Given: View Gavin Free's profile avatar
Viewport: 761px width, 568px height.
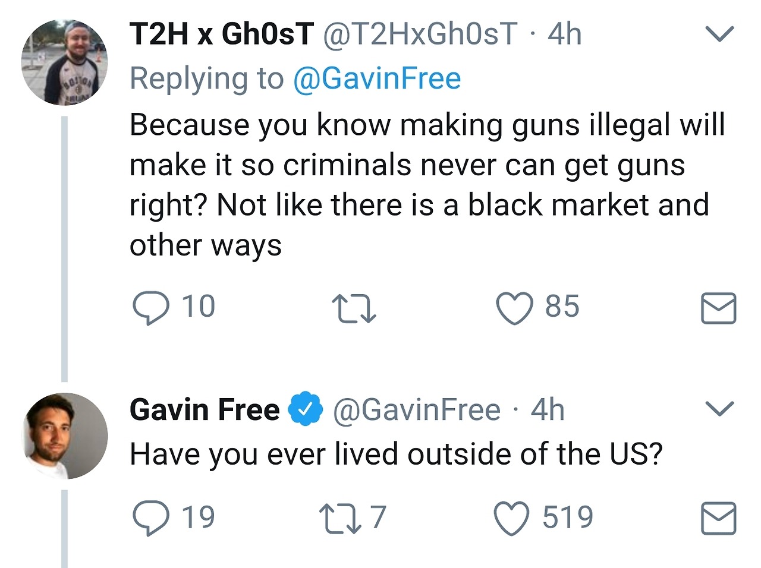Looking at the screenshot, I should [x=64, y=436].
